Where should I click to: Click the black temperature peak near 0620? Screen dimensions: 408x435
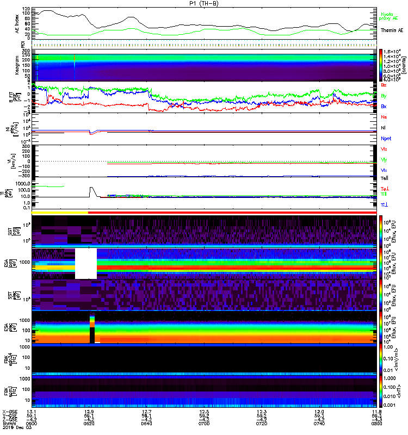tap(92, 191)
